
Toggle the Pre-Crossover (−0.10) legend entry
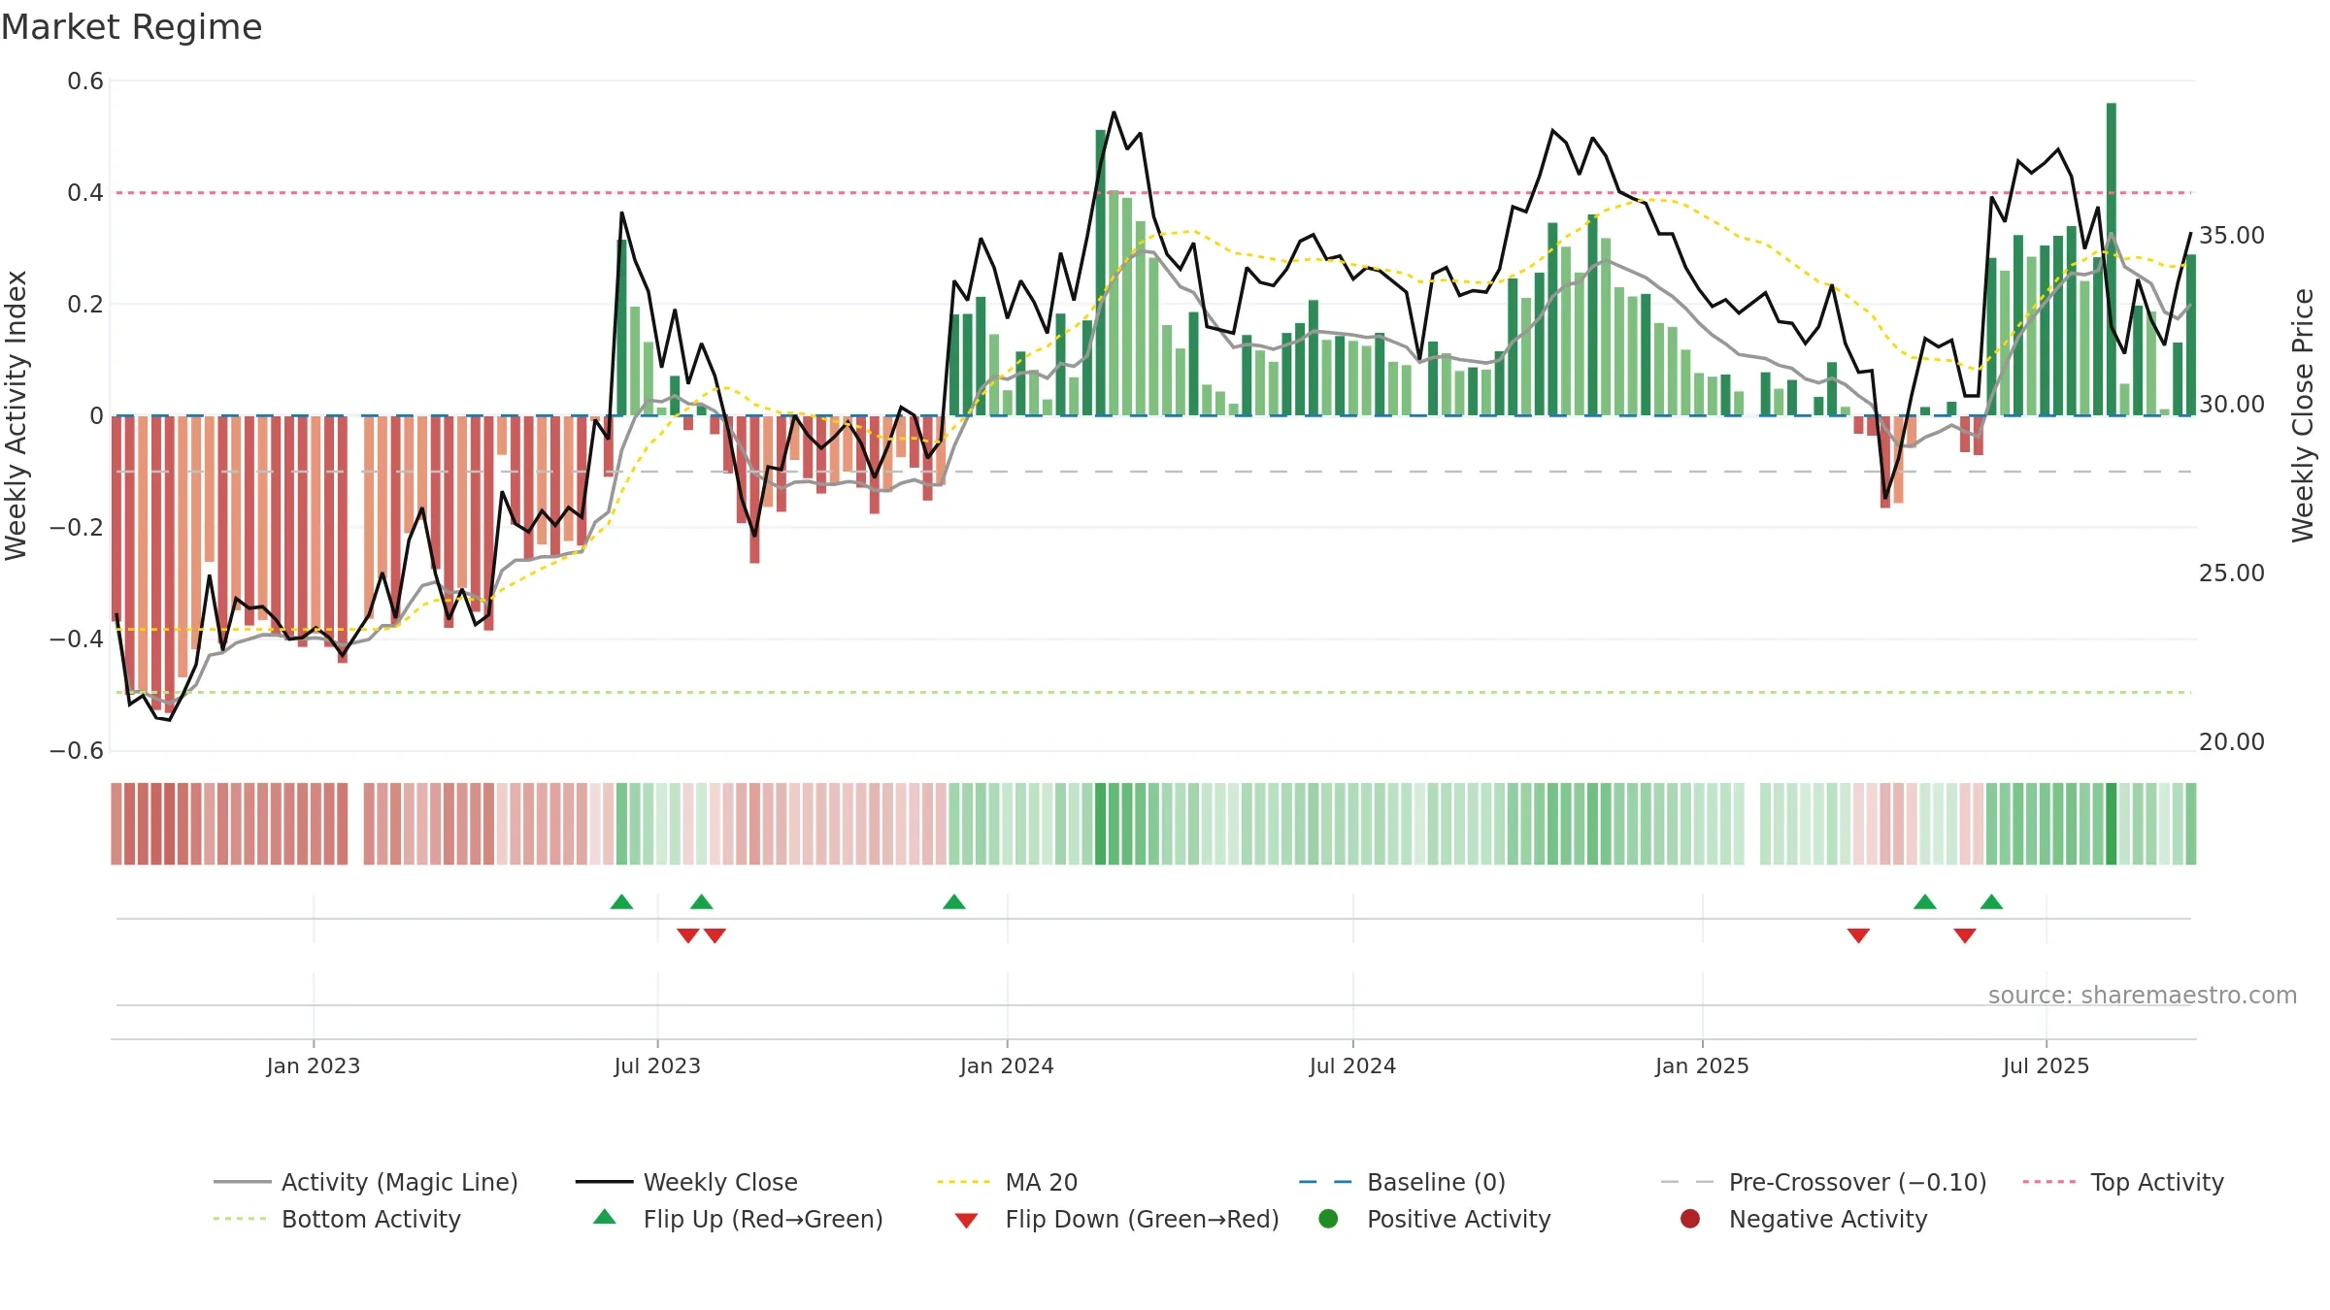pyautogui.click(x=1823, y=1182)
